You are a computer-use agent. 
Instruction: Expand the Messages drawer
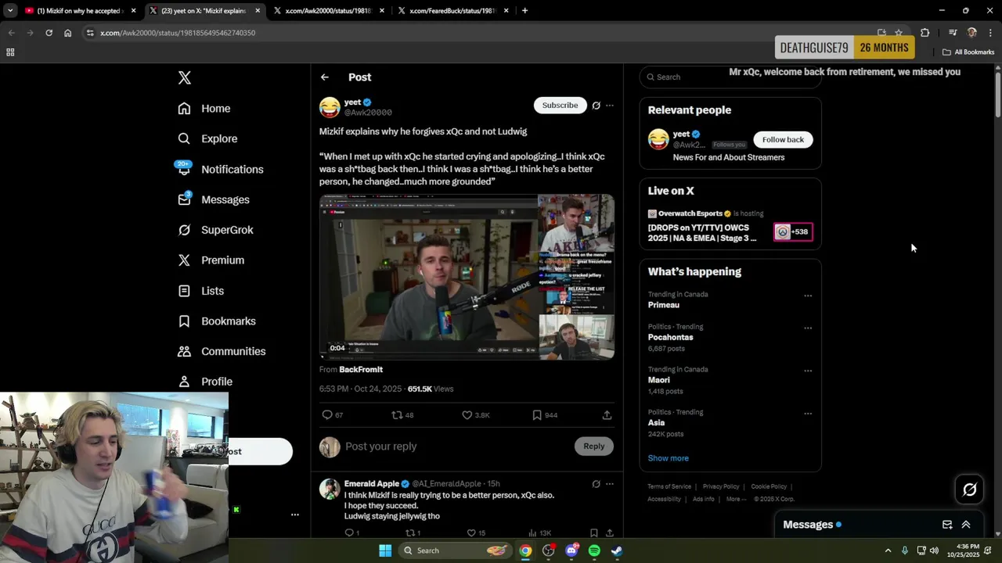966,525
